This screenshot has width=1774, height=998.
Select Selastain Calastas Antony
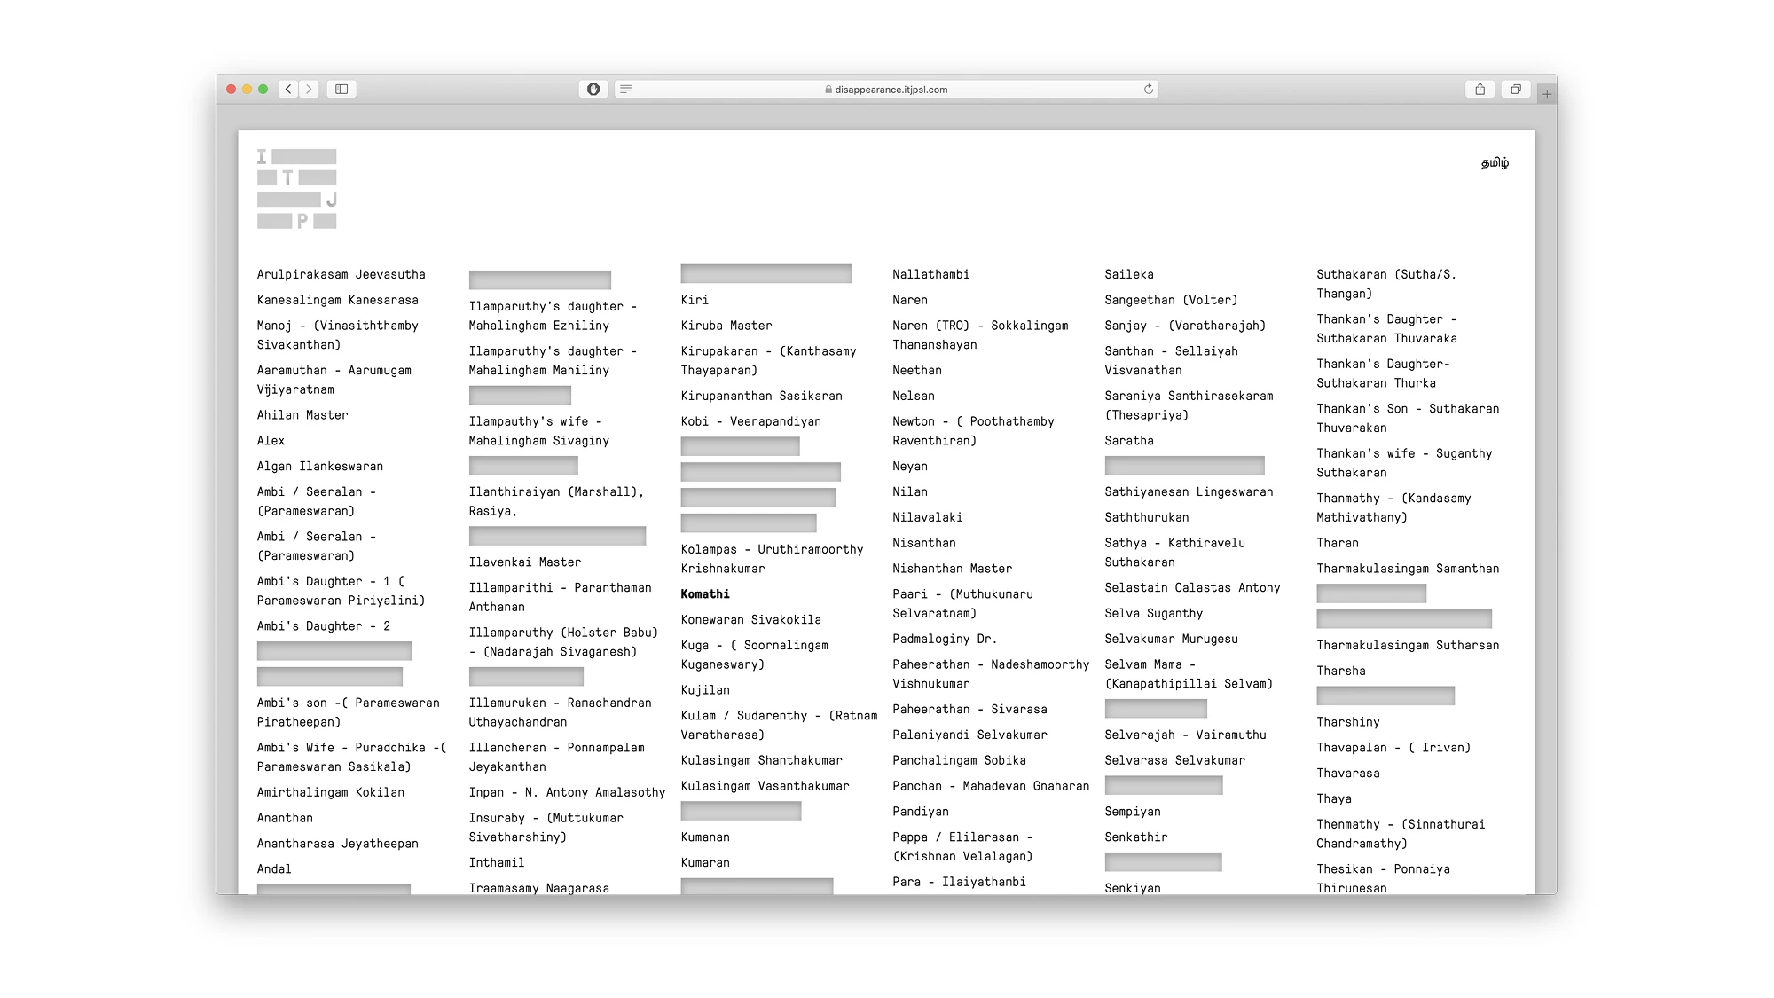click(x=1192, y=588)
